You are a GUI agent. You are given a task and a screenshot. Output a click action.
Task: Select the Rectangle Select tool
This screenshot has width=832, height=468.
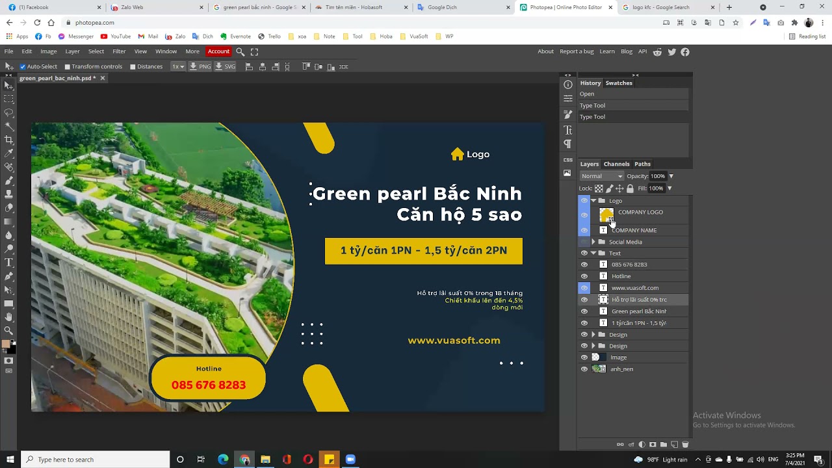coord(8,99)
